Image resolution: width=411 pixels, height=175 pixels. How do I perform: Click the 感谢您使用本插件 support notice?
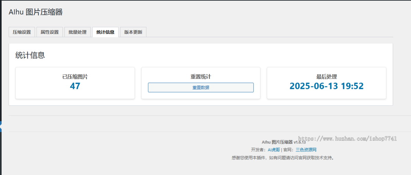pos(283,158)
